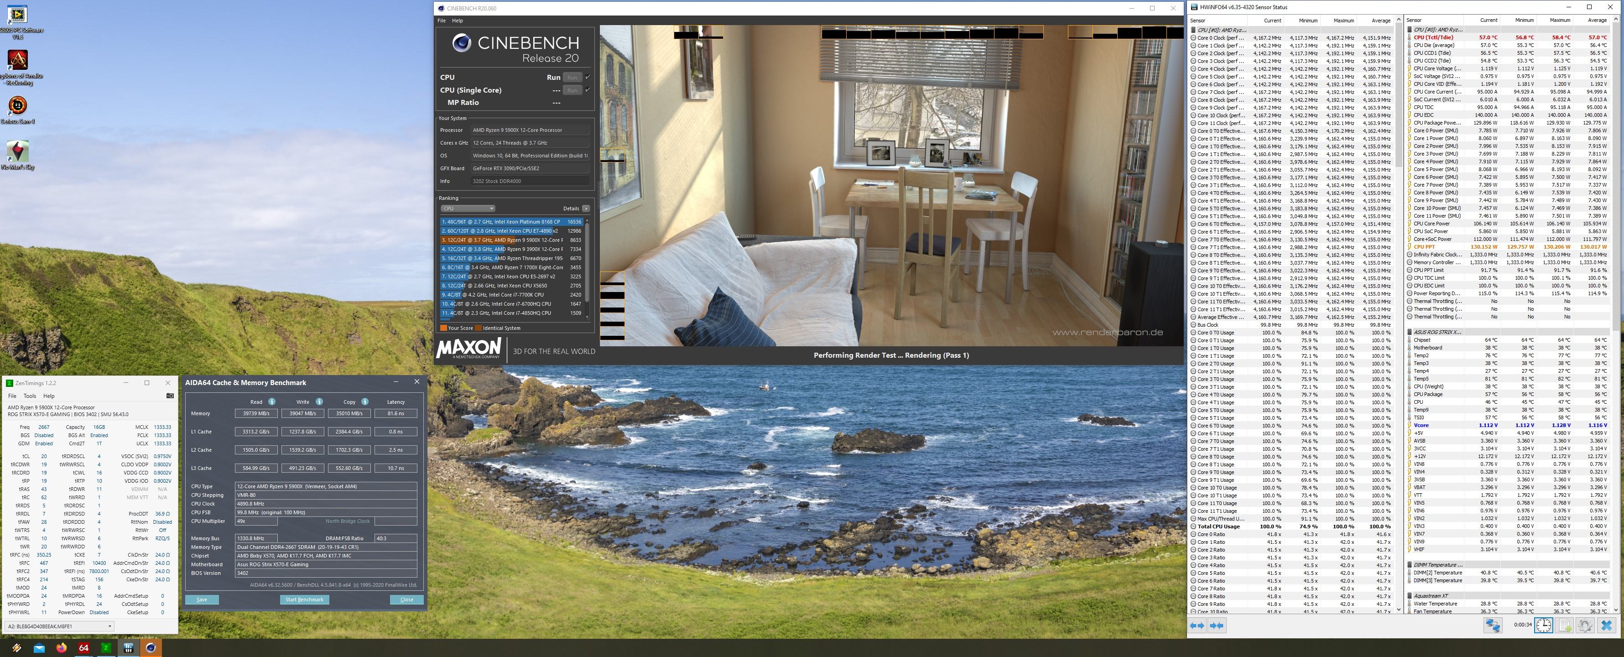Click HWiNFO blue X close sensors icon
Screen dimensions: 1624x657
1606,625
